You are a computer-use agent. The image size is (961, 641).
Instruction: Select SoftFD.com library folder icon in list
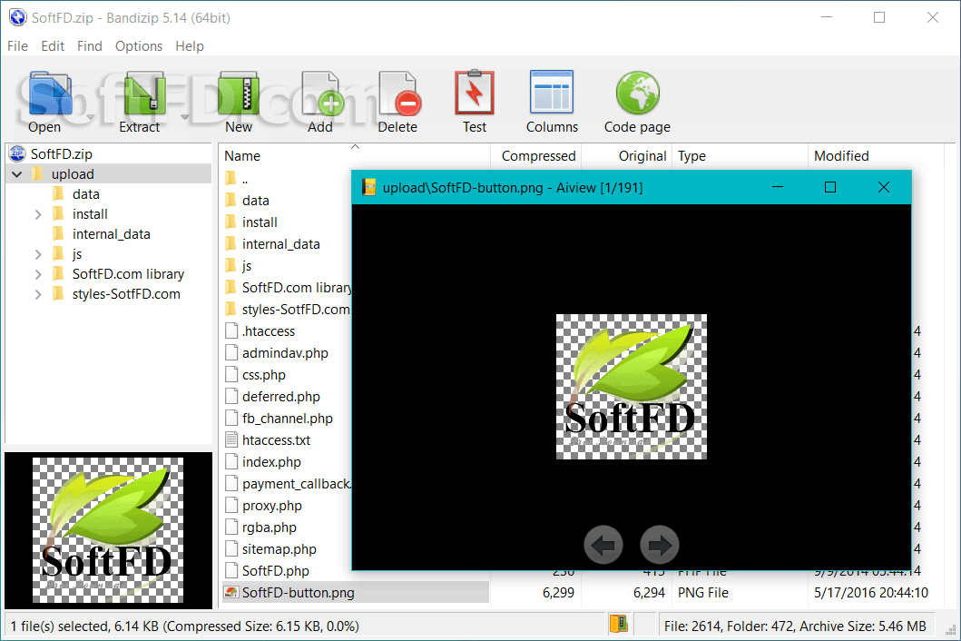tap(231, 288)
